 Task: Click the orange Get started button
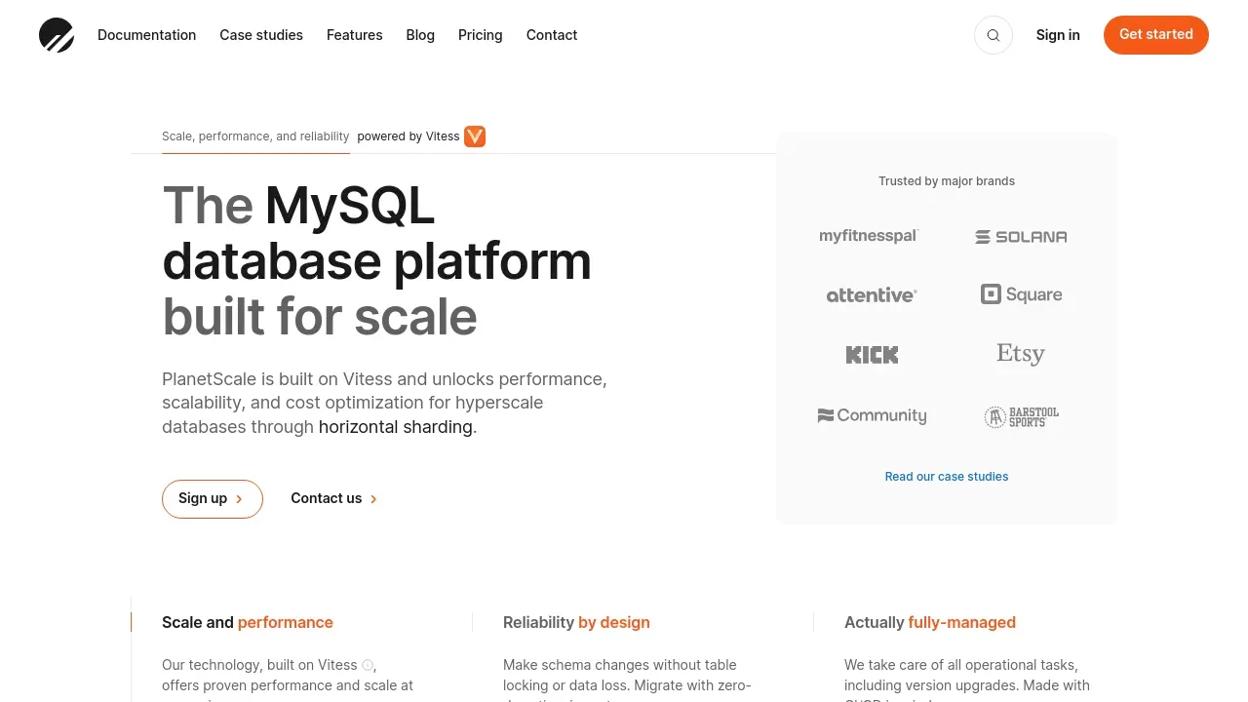[x=1156, y=35]
